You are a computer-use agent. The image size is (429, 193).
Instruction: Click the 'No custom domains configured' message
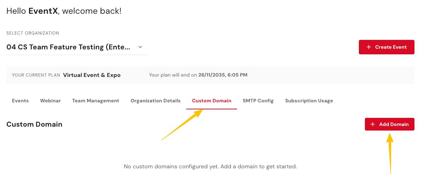tap(210, 166)
